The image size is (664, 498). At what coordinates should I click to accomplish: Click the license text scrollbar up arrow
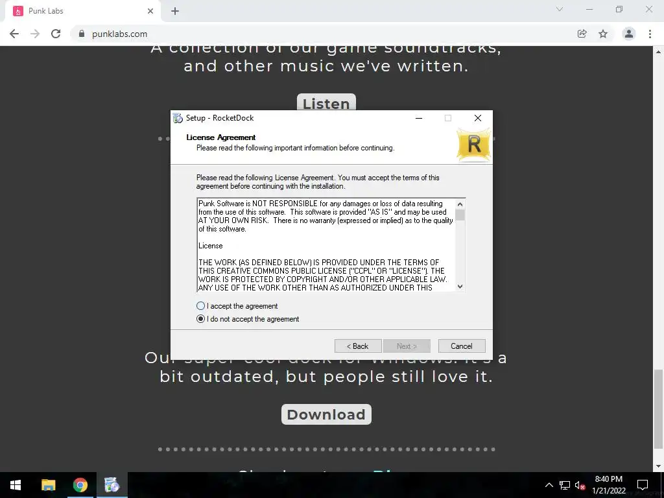460,204
